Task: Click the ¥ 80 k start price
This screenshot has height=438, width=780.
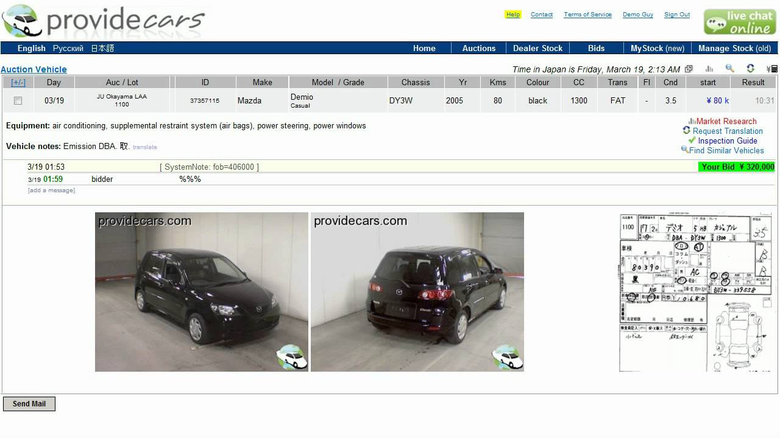Action: click(x=718, y=101)
